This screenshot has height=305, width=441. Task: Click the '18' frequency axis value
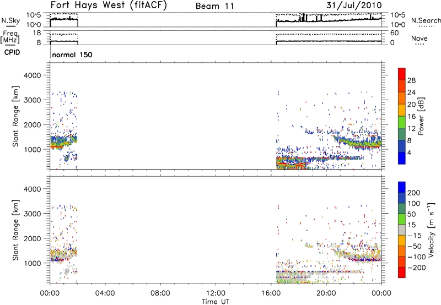pos(37,33)
